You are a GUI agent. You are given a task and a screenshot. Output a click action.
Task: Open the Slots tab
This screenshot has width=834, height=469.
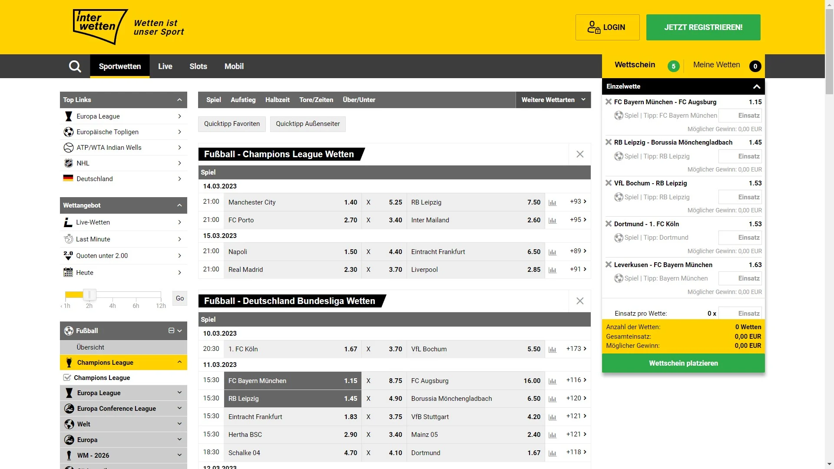click(x=198, y=66)
